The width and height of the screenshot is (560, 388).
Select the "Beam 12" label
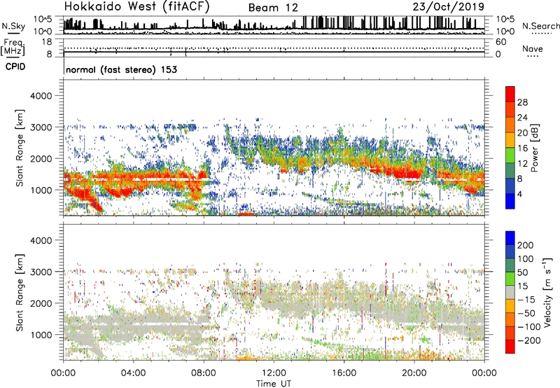click(x=273, y=8)
